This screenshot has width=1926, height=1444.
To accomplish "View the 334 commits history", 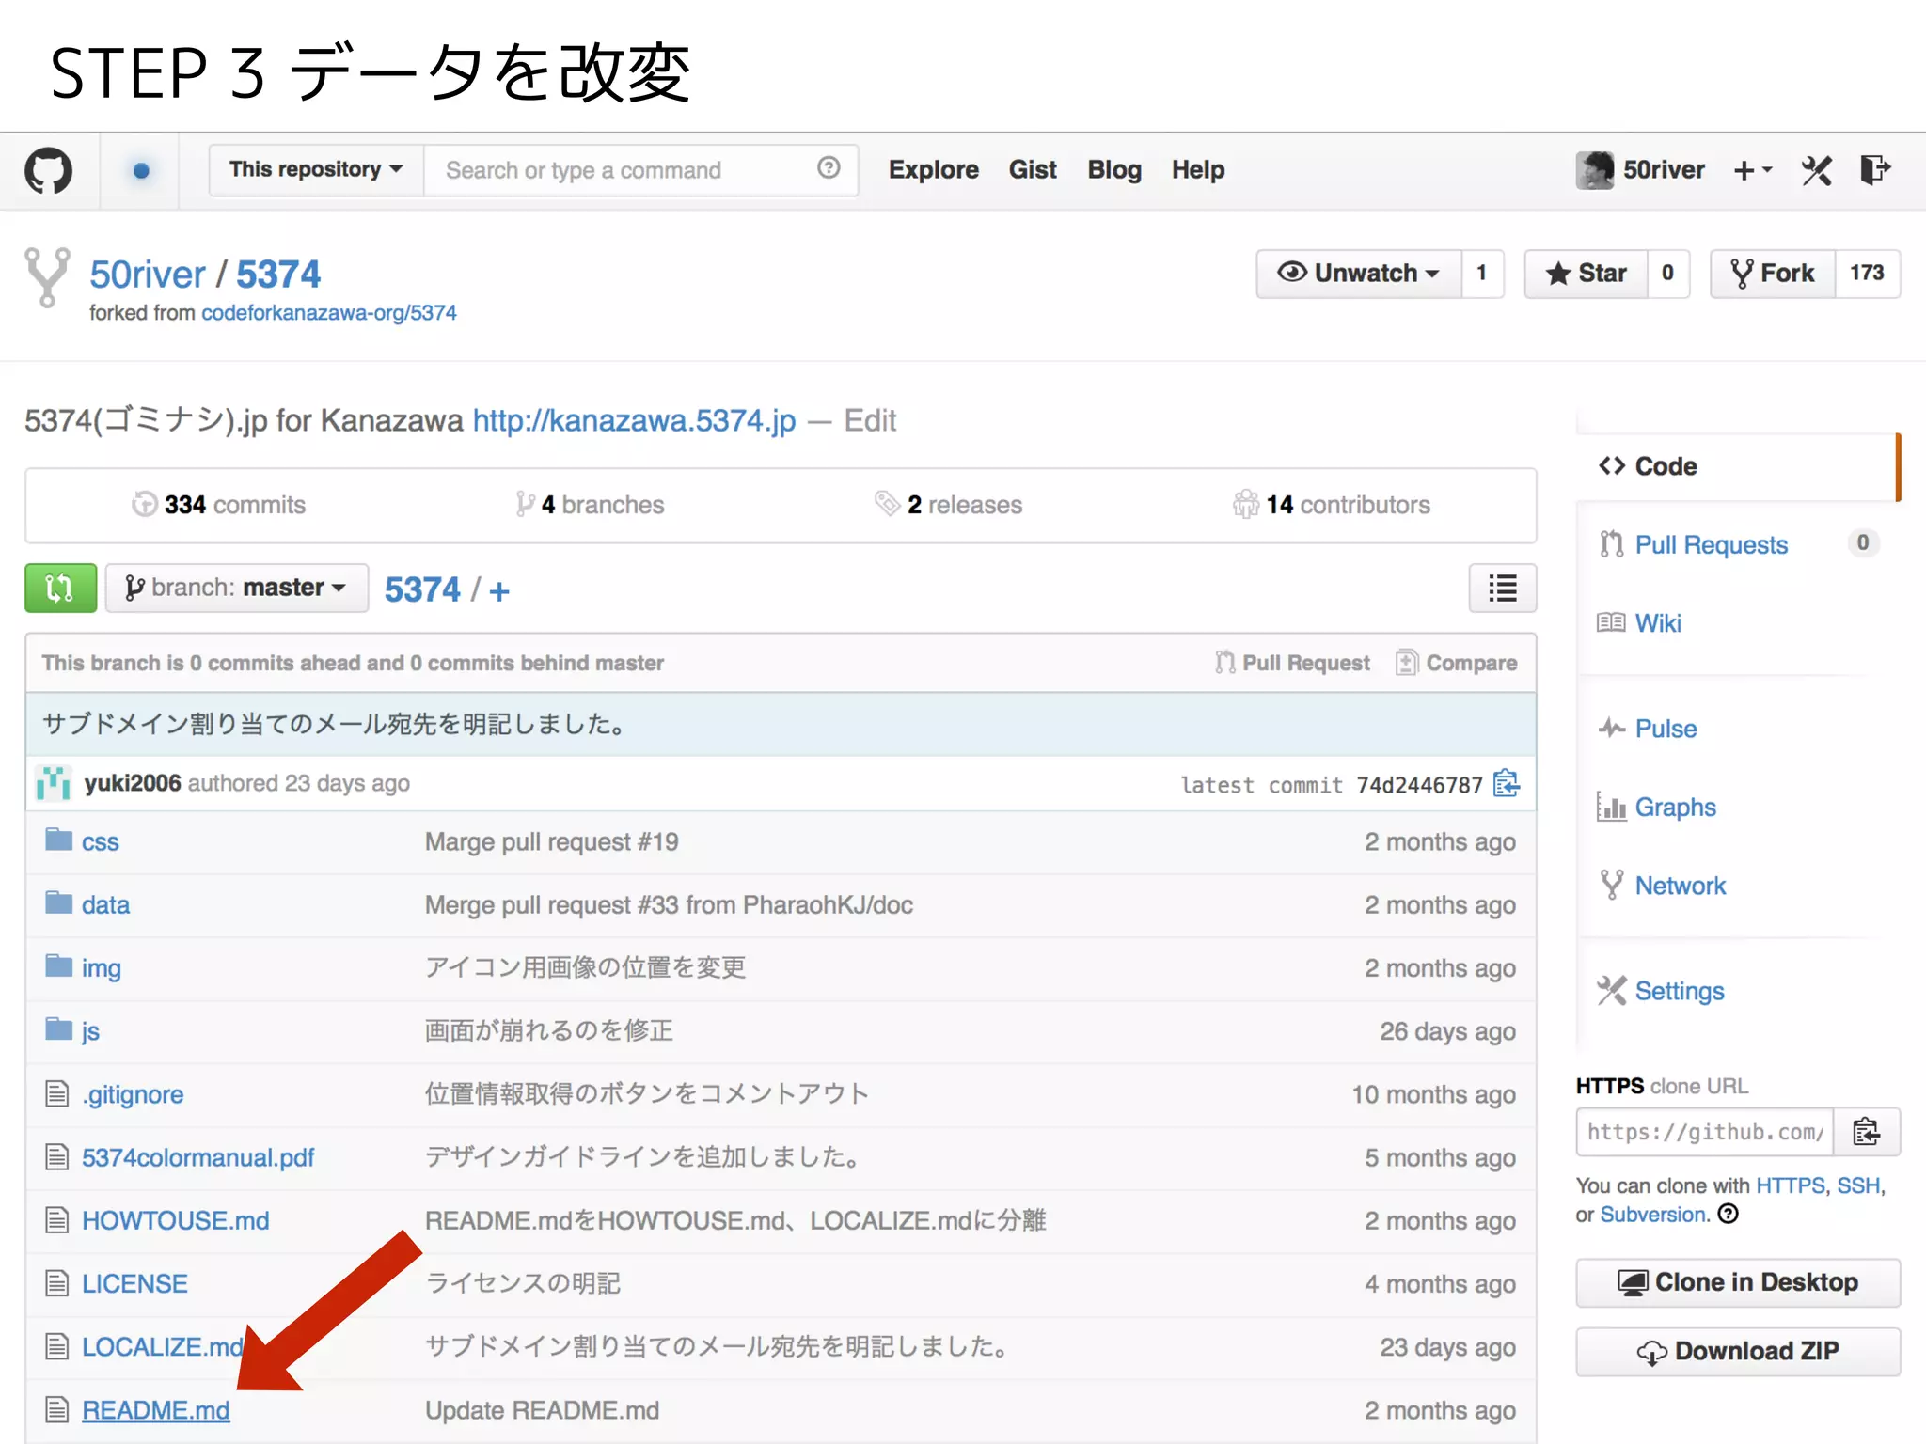I will (219, 505).
